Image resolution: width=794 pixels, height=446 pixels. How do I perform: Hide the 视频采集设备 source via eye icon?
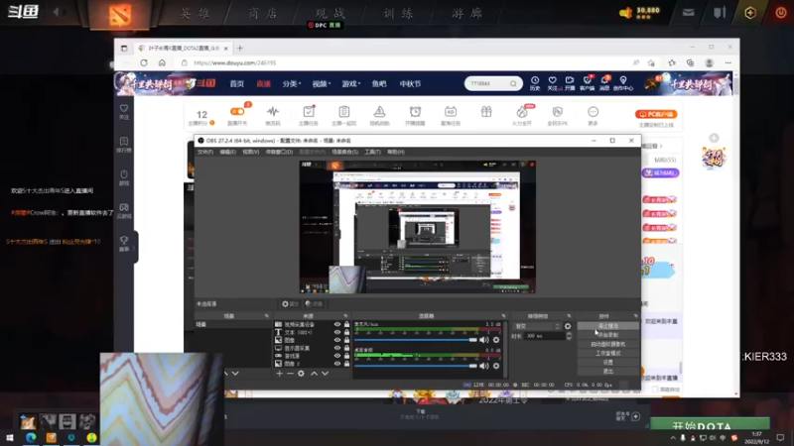click(337, 324)
